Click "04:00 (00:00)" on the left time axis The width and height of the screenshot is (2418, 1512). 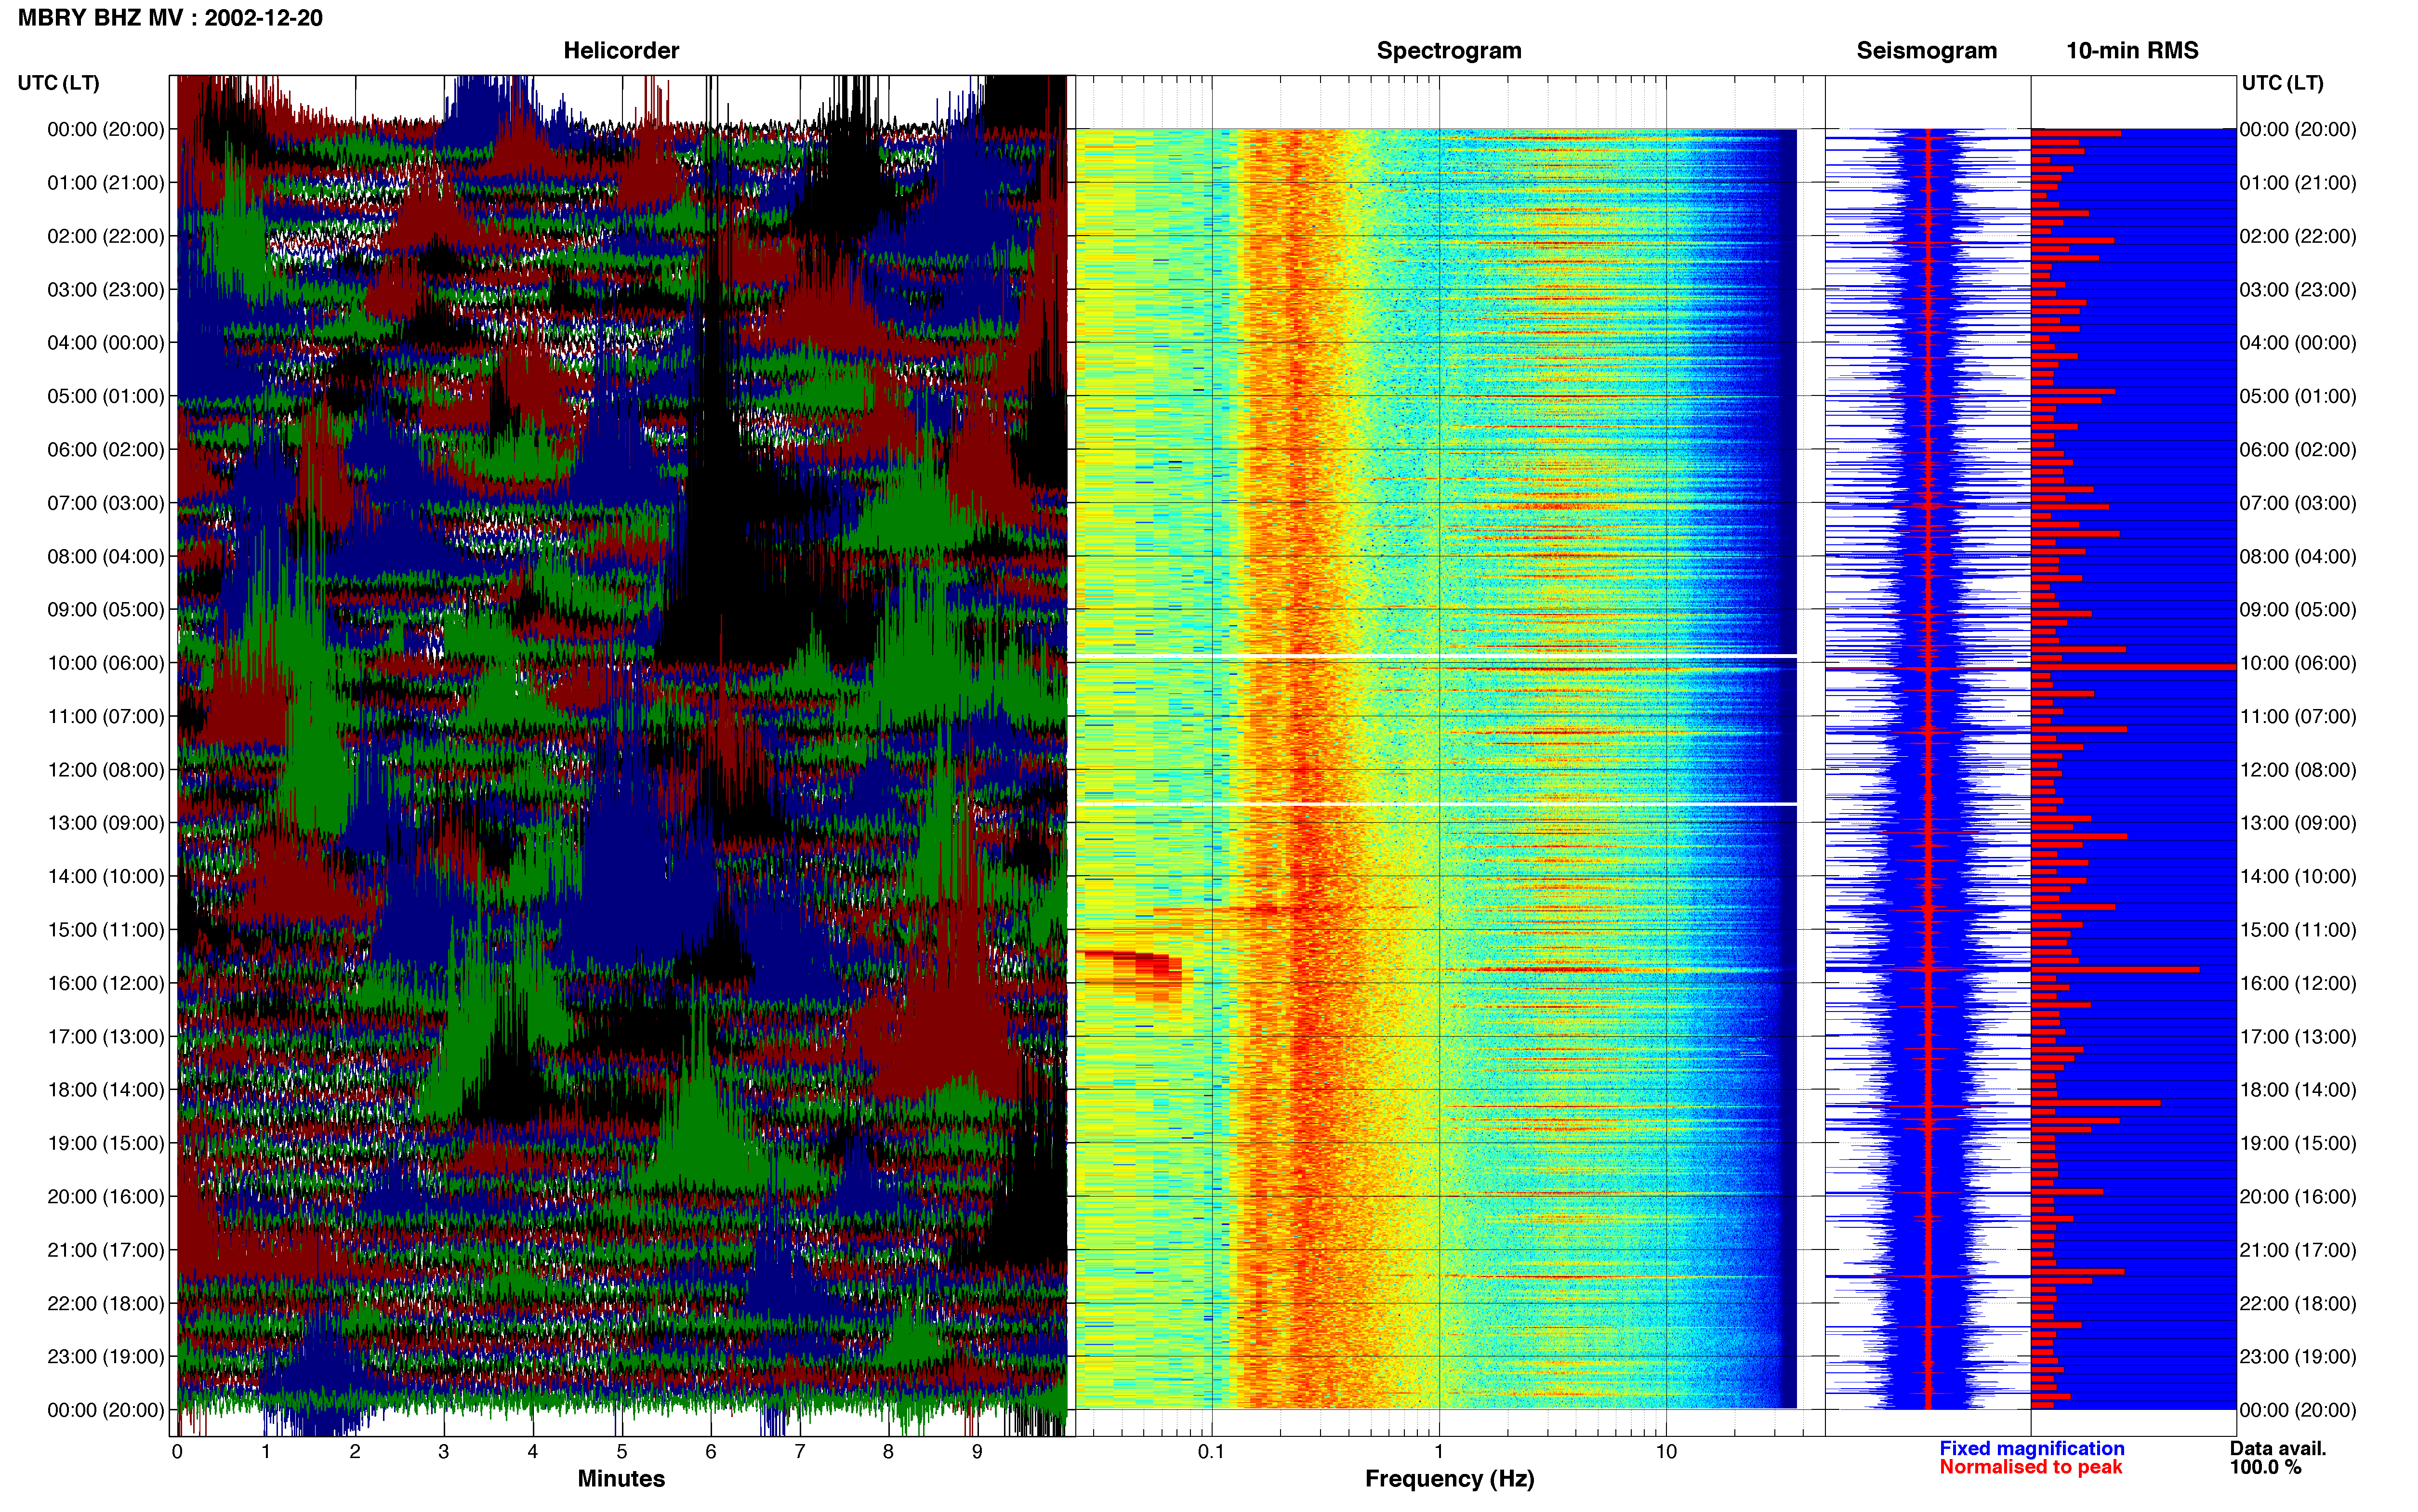106,343
